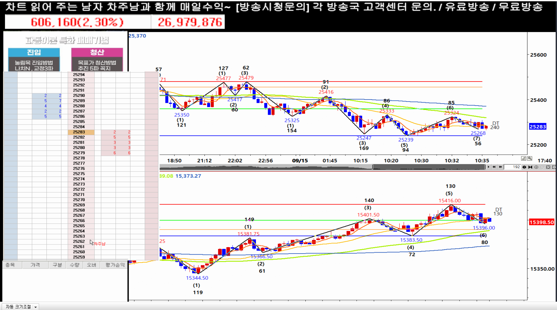
Task: Click the candle count field showing 192
Action: tap(513, 167)
